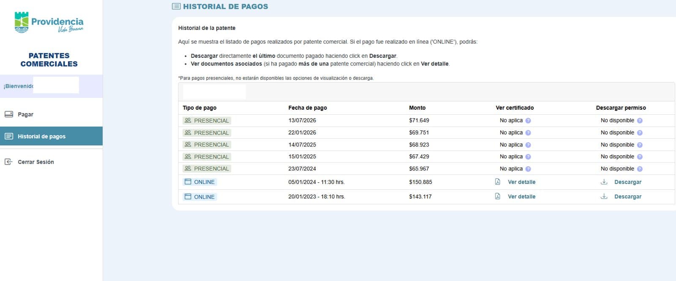
Task: Click the Historial de Pagos heading icon
Action: point(176,6)
